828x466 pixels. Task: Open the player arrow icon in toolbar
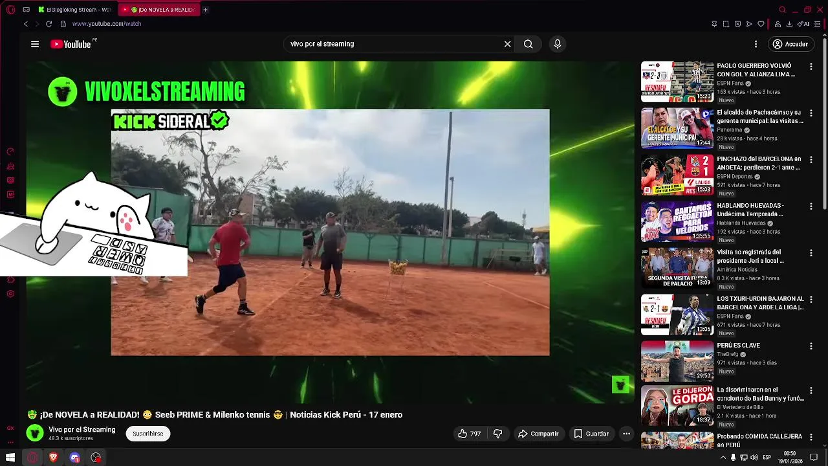coord(749,24)
